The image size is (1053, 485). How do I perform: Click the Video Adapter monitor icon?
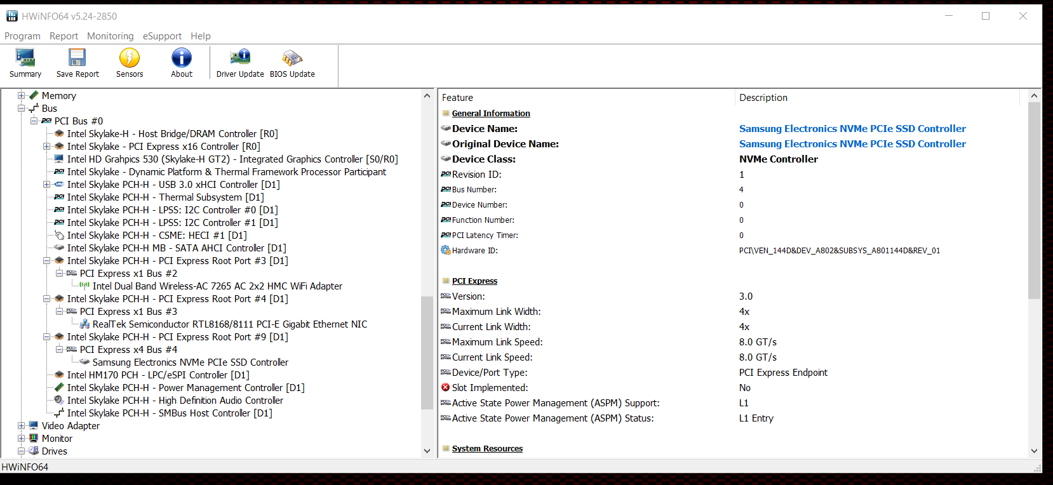click(x=34, y=425)
